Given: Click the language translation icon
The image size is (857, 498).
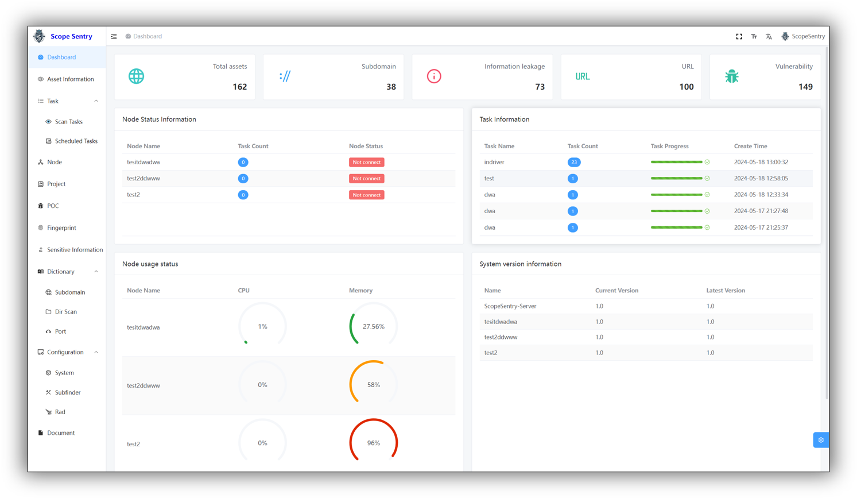Looking at the screenshot, I should coord(769,36).
